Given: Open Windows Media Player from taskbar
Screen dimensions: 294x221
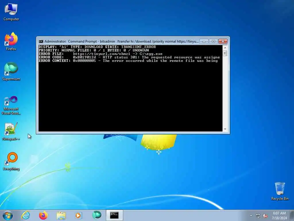Looking at the screenshot, I should coord(78,215).
